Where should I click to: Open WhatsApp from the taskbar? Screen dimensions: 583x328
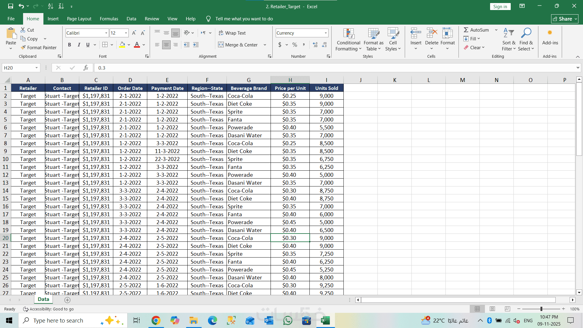click(288, 320)
